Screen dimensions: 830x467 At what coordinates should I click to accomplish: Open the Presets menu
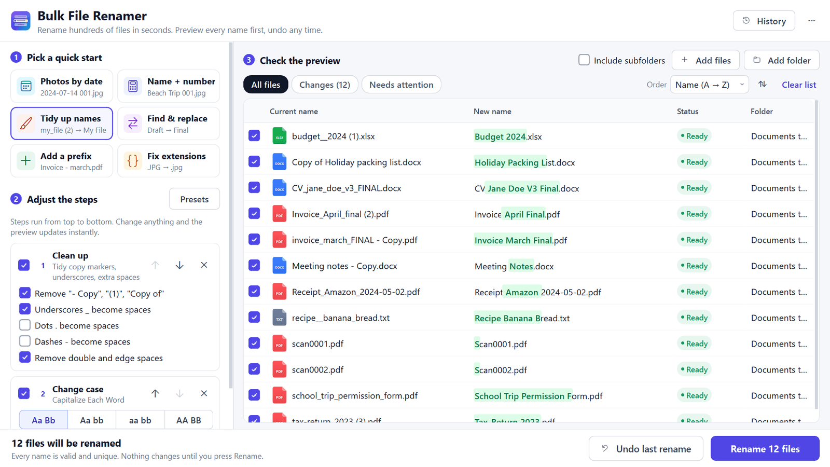pos(195,199)
